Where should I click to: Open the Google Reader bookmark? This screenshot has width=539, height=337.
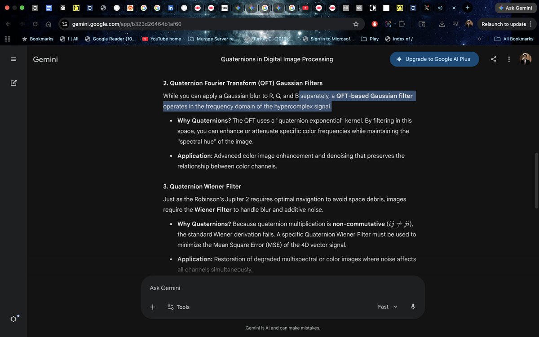pyautogui.click(x=110, y=39)
